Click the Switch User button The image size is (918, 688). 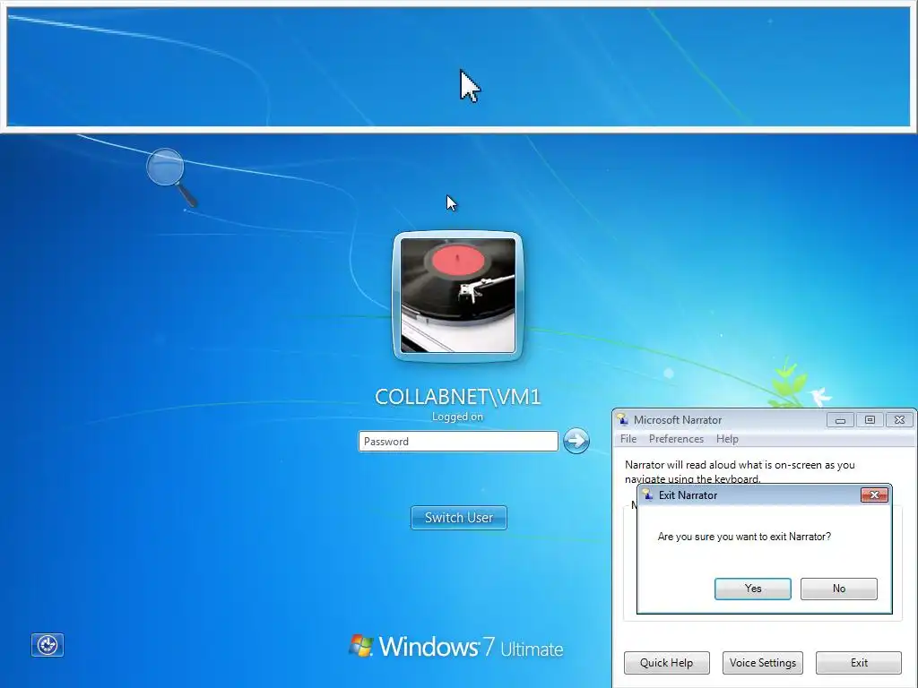[459, 518]
